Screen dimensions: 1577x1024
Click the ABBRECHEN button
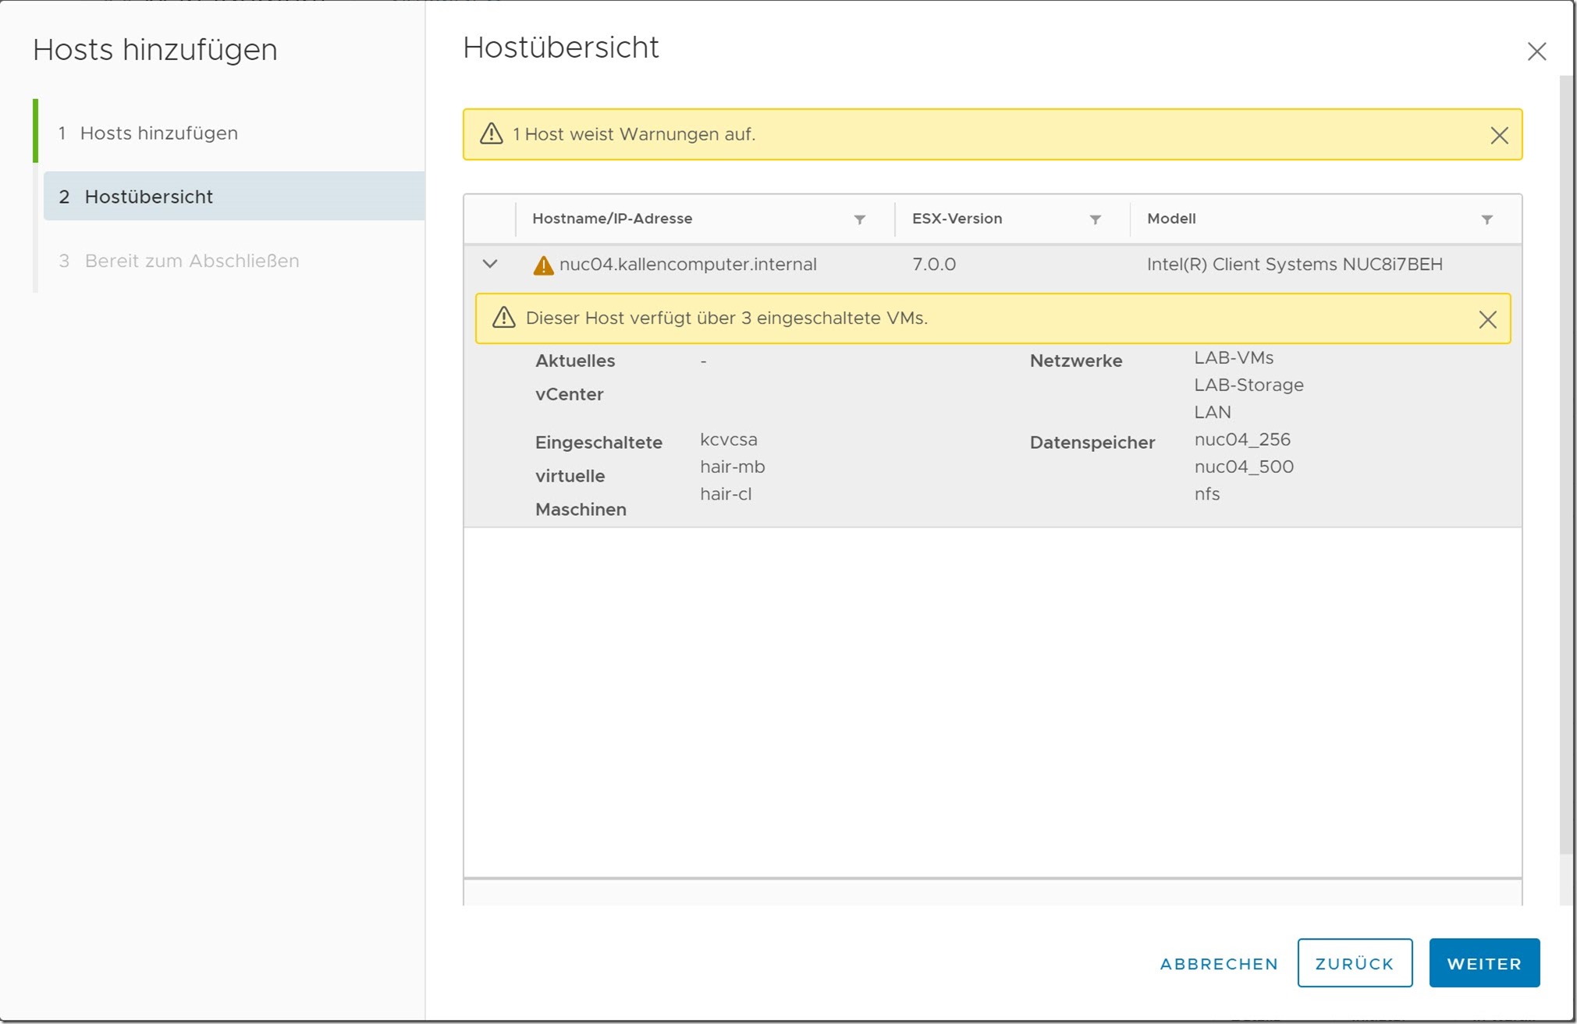[1219, 964]
